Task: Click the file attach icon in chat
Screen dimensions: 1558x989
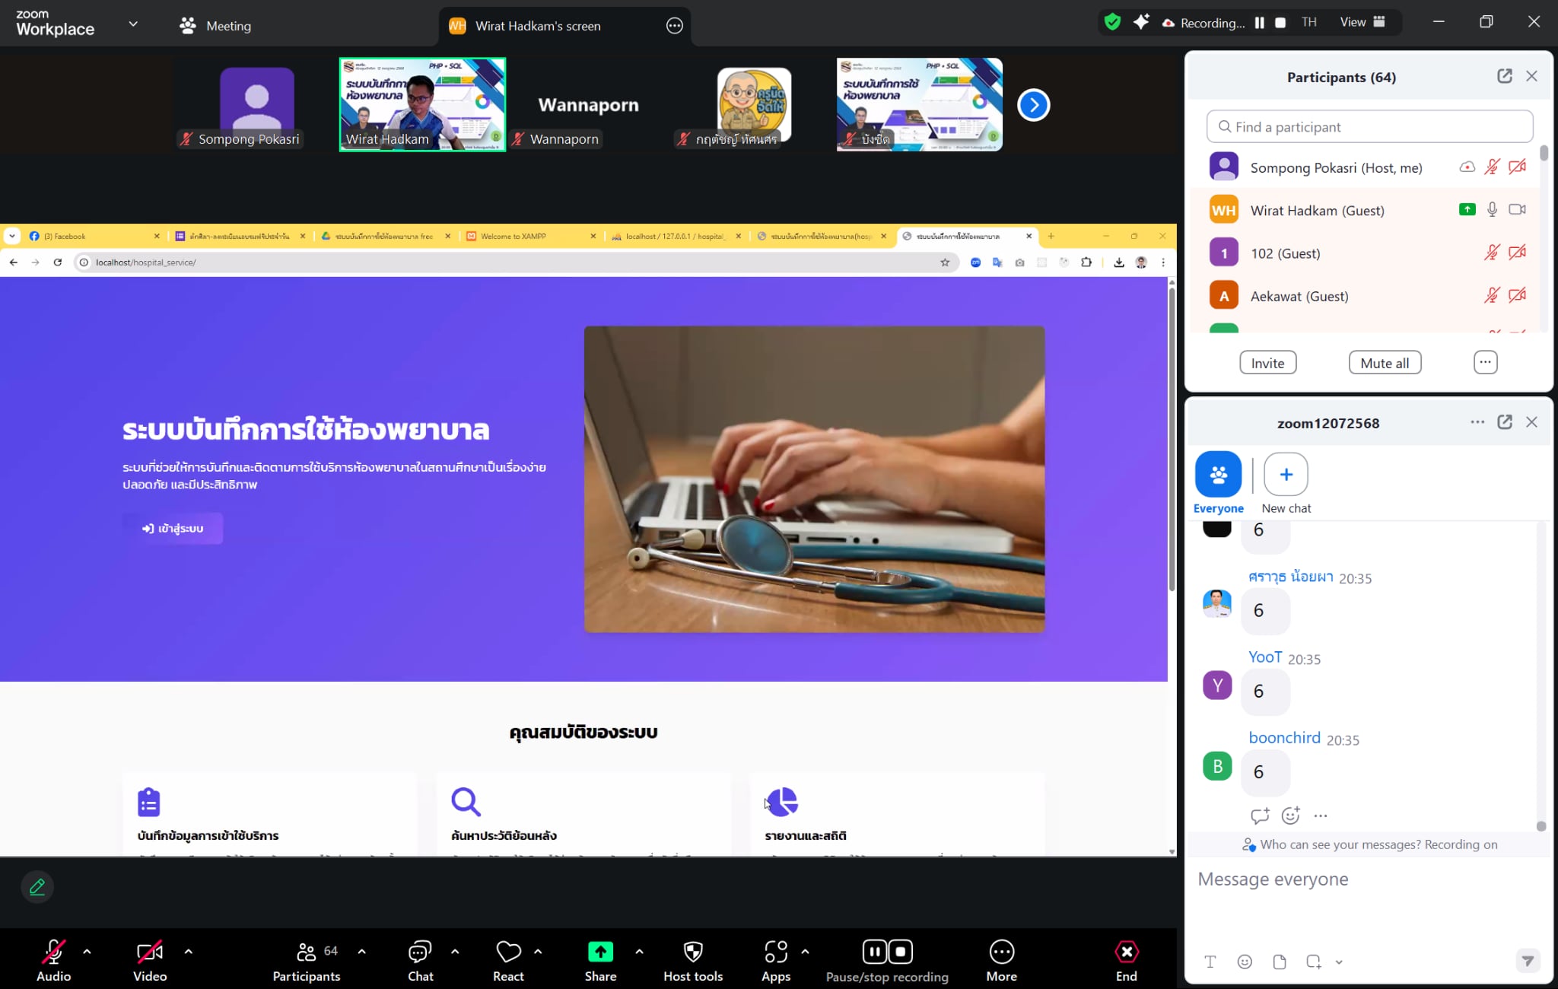Action: [x=1280, y=962]
